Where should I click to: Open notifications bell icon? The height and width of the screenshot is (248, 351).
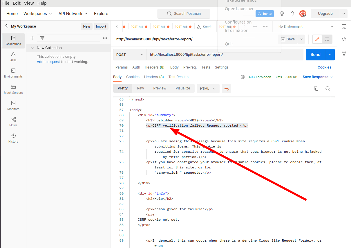pyautogui.click(x=292, y=14)
